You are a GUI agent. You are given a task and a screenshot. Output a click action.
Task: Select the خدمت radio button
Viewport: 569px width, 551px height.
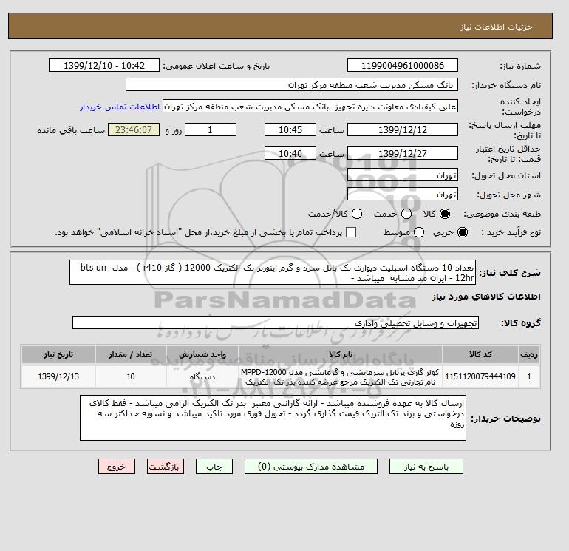(406, 214)
